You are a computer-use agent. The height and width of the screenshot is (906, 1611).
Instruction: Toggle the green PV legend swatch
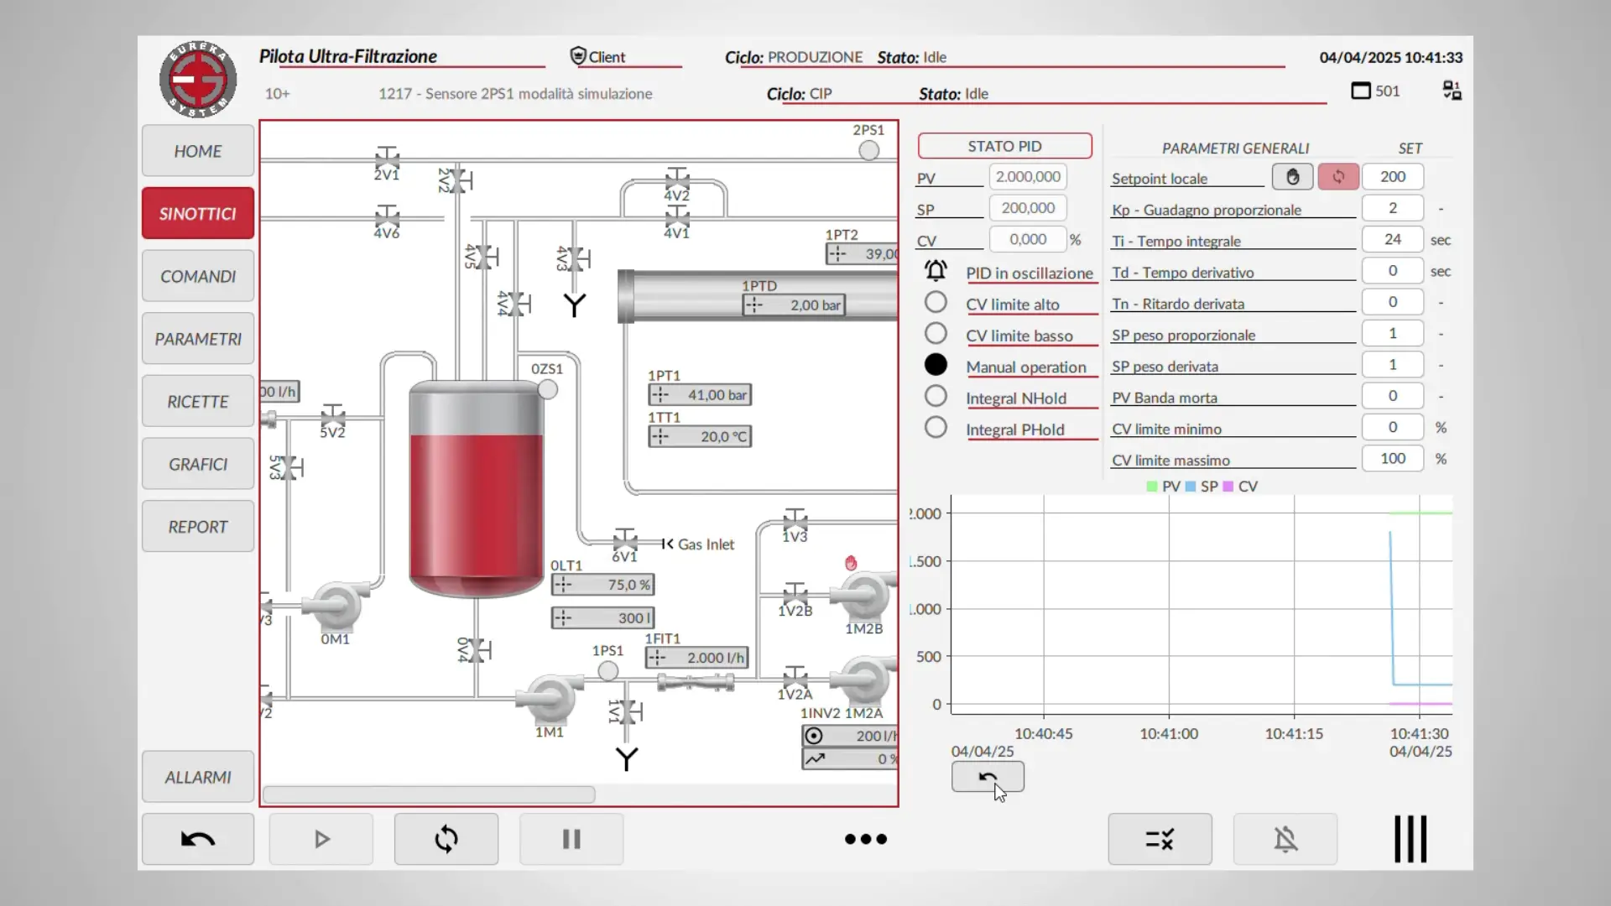1152,487
